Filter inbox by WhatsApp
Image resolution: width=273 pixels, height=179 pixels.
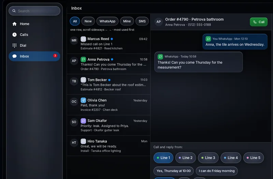[107, 21]
